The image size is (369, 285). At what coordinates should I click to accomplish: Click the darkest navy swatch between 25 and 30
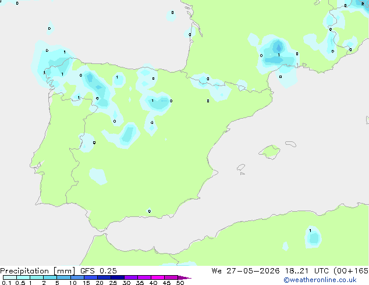[118, 277]
